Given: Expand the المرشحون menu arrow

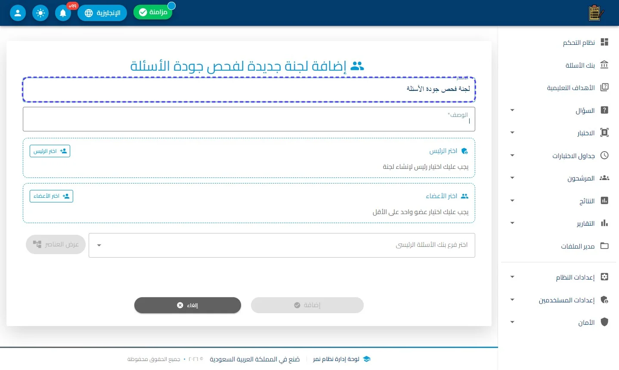Looking at the screenshot, I should click(x=512, y=178).
